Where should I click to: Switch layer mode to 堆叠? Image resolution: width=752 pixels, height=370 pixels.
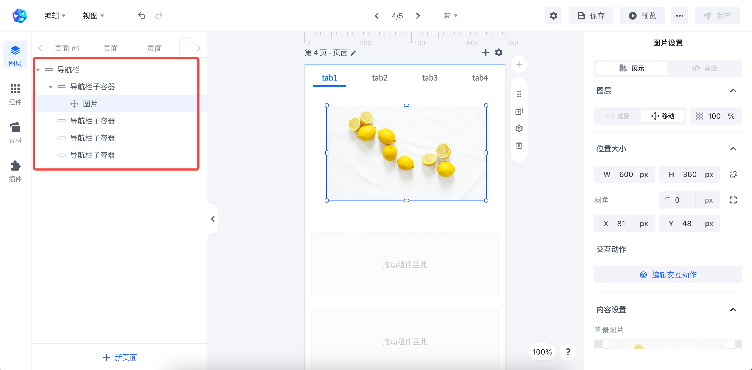618,116
